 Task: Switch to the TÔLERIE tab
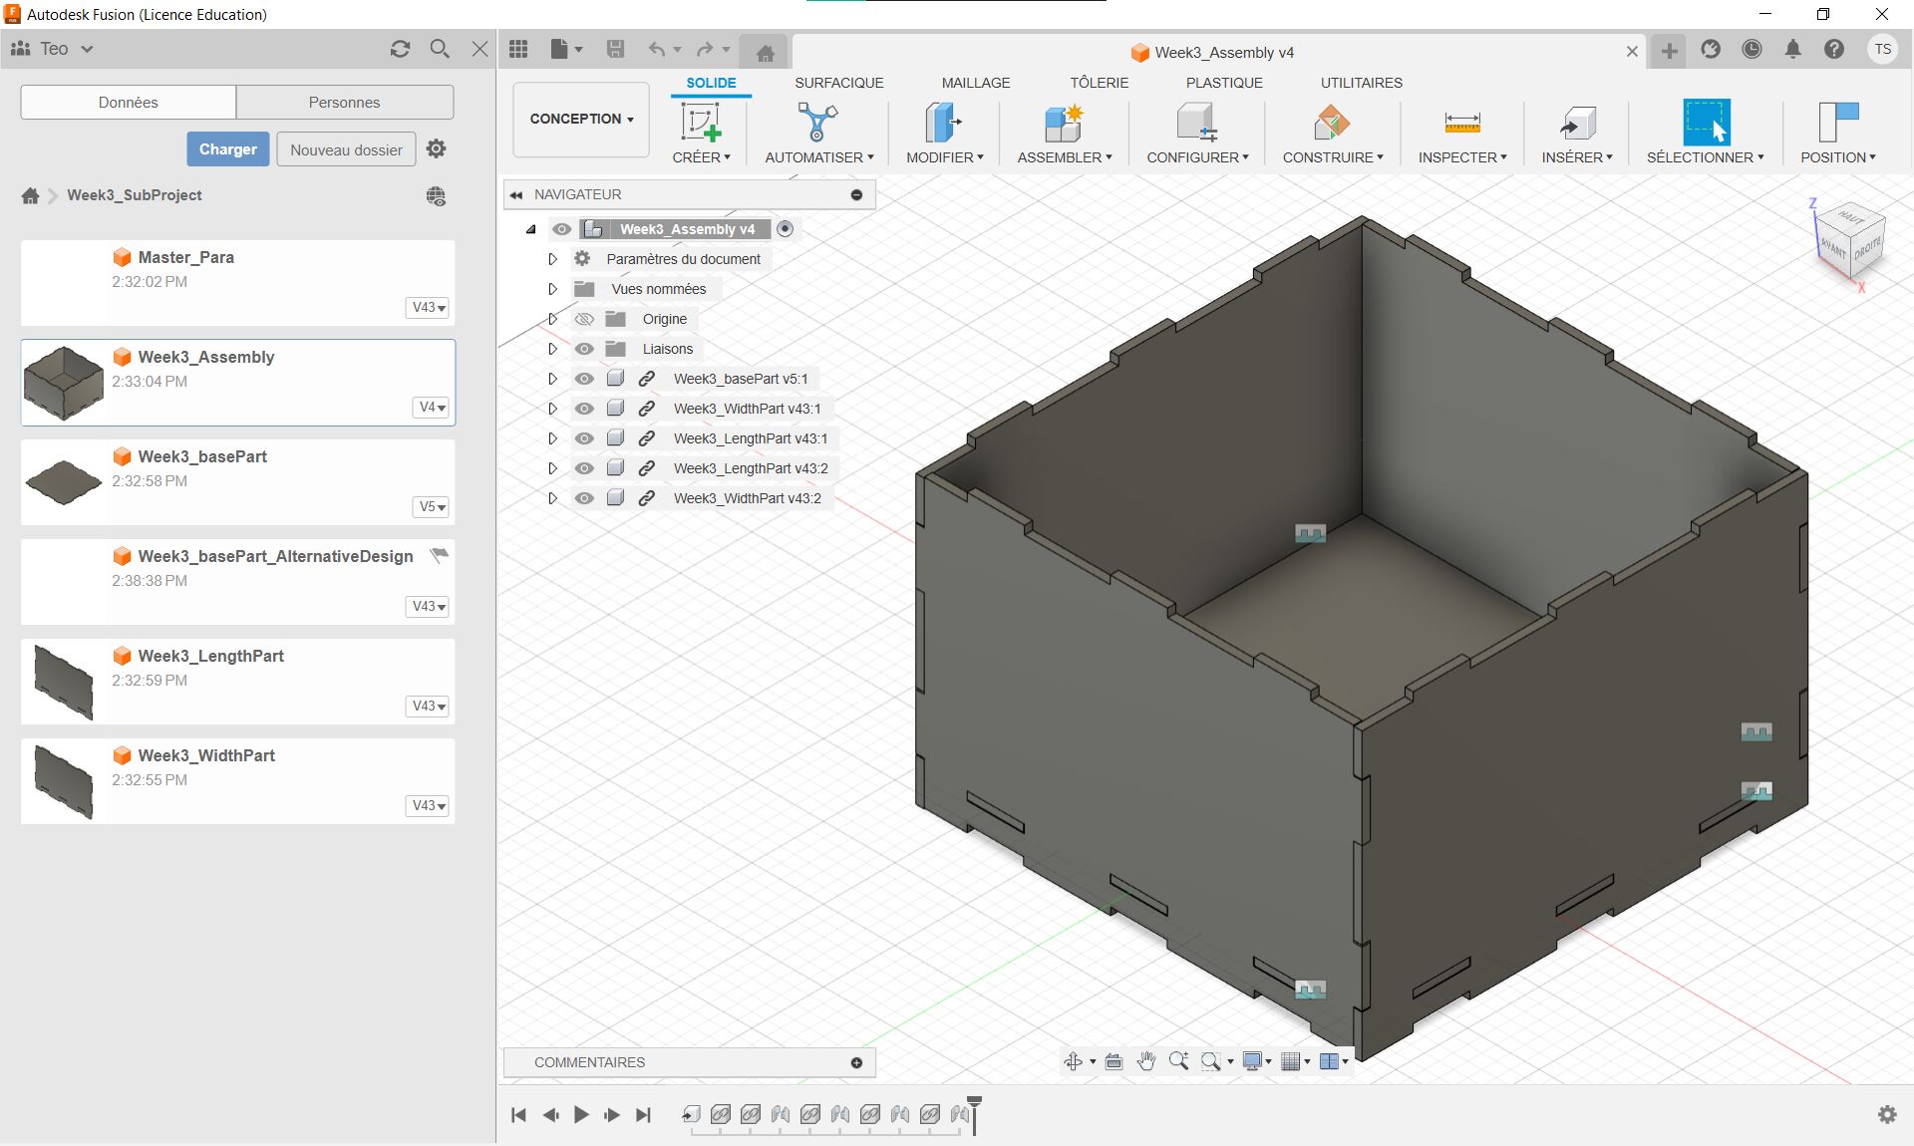pos(1099,83)
